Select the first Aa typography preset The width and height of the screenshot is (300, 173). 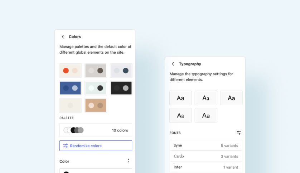tap(180, 98)
